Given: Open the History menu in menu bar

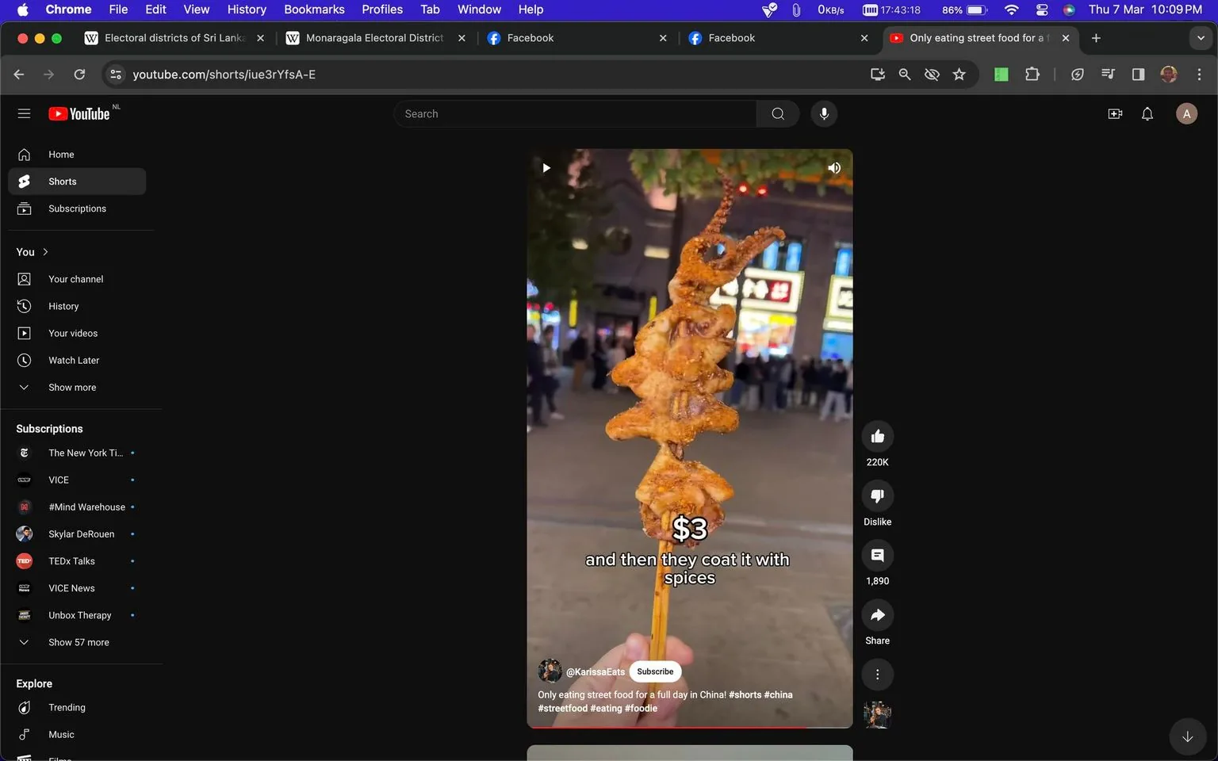Looking at the screenshot, I should (246, 10).
